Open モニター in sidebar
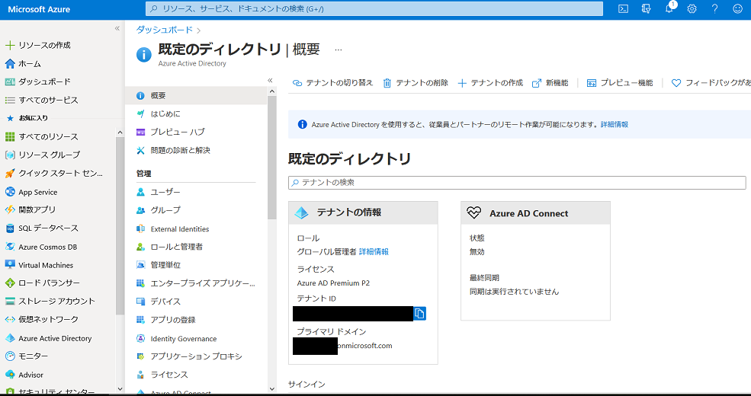Image resolution: width=751 pixels, height=396 pixels. point(27,356)
